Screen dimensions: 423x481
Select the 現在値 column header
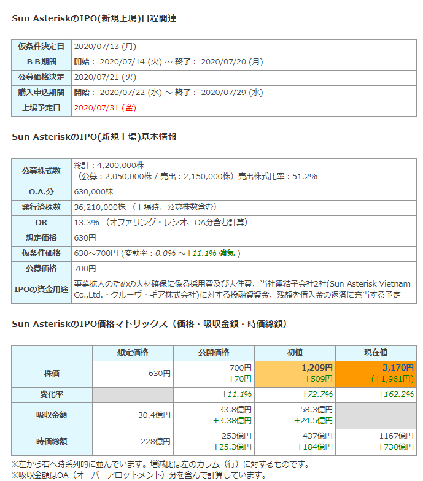coord(376,353)
